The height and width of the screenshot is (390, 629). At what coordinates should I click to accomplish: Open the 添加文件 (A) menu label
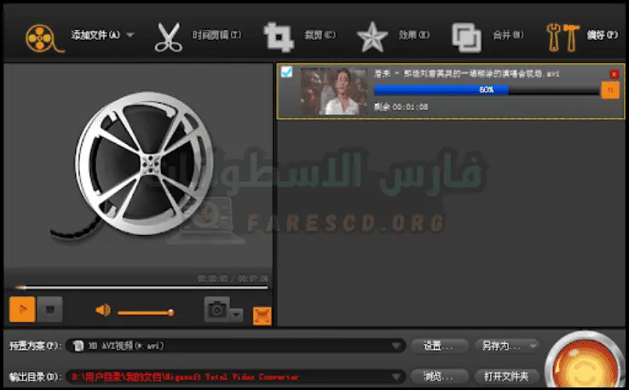(95, 35)
